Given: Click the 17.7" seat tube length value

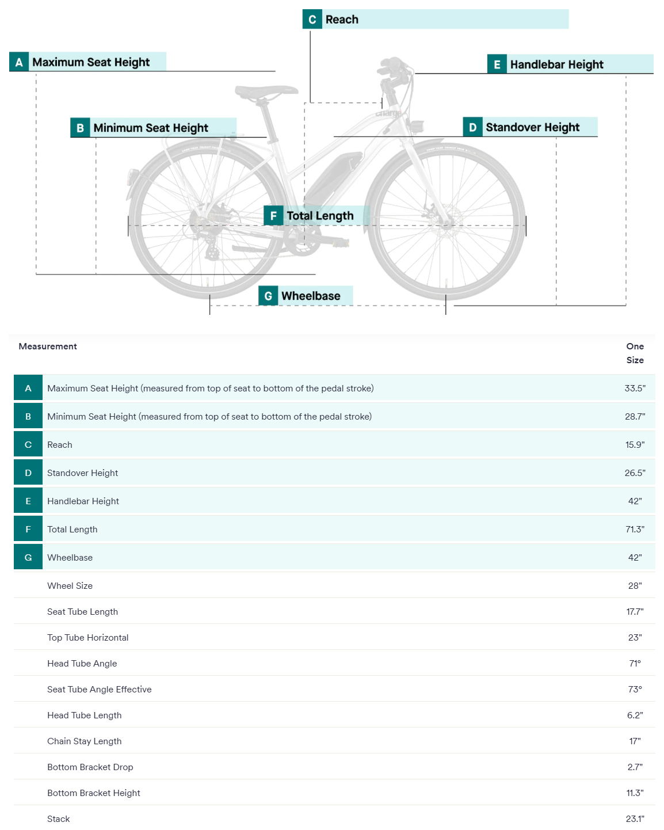Looking at the screenshot, I should 635,611.
